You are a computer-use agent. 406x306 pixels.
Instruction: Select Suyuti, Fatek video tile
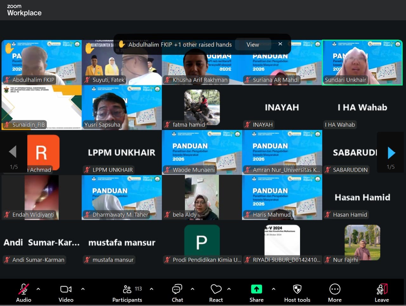coord(122,62)
